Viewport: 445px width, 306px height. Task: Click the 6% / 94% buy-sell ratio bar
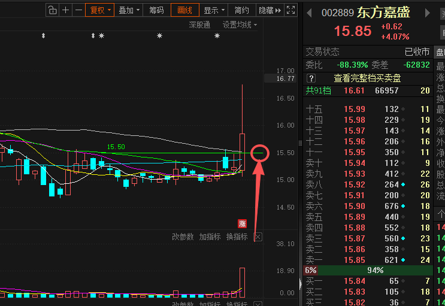pyautogui.click(x=368, y=270)
